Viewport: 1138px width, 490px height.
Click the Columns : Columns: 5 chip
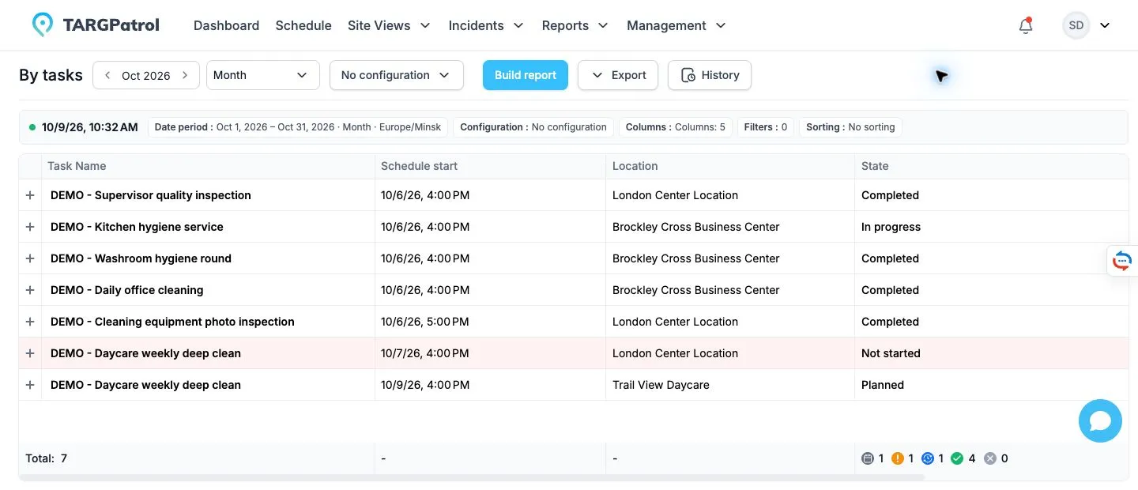pos(676,127)
